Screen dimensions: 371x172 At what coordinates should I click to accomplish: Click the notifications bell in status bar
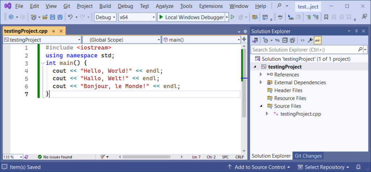(358, 167)
